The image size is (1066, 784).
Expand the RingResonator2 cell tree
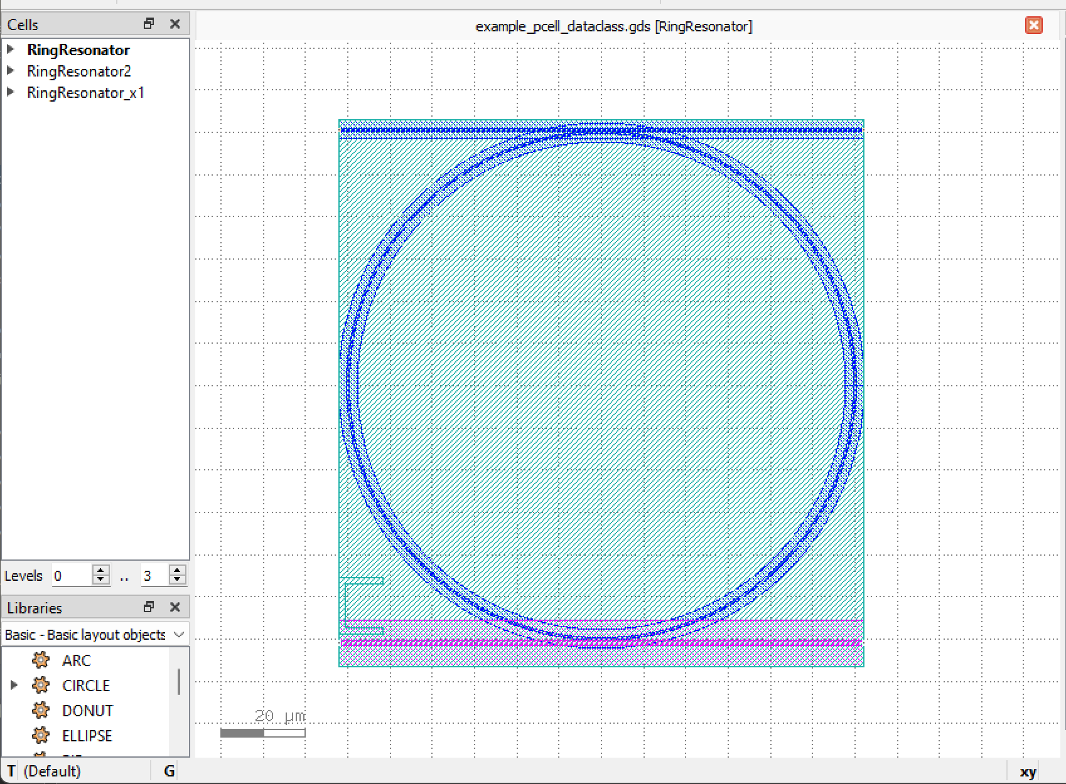tap(10, 70)
